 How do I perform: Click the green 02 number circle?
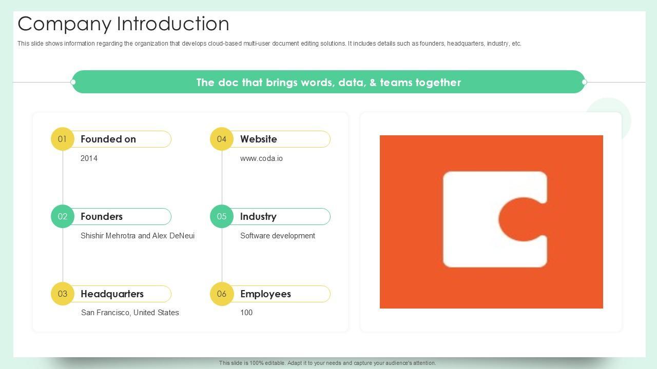[x=63, y=216]
